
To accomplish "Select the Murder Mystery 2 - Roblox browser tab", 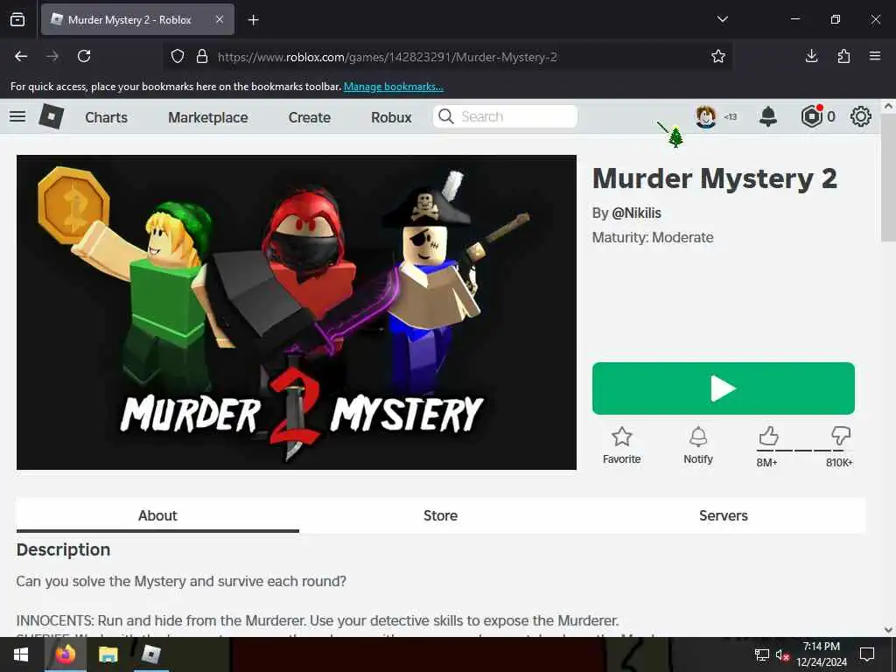I will [137, 19].
